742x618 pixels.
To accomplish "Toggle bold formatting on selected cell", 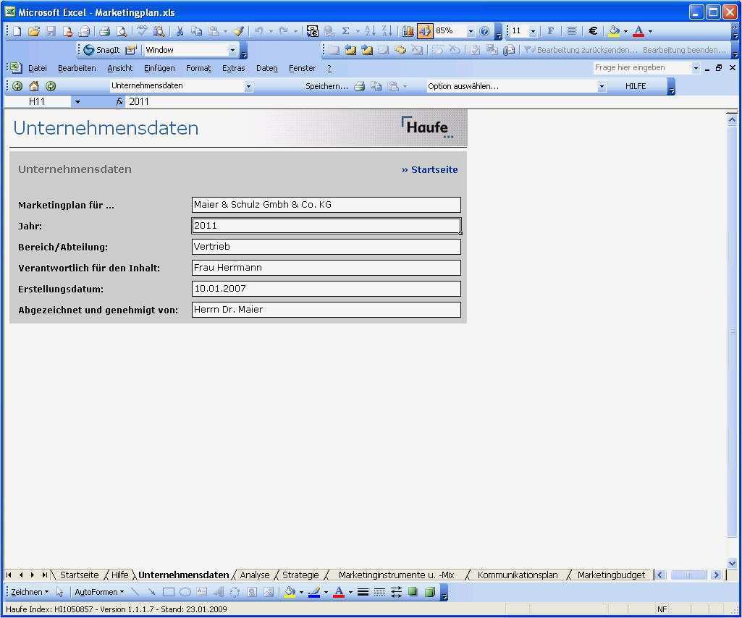I will 550,31.
